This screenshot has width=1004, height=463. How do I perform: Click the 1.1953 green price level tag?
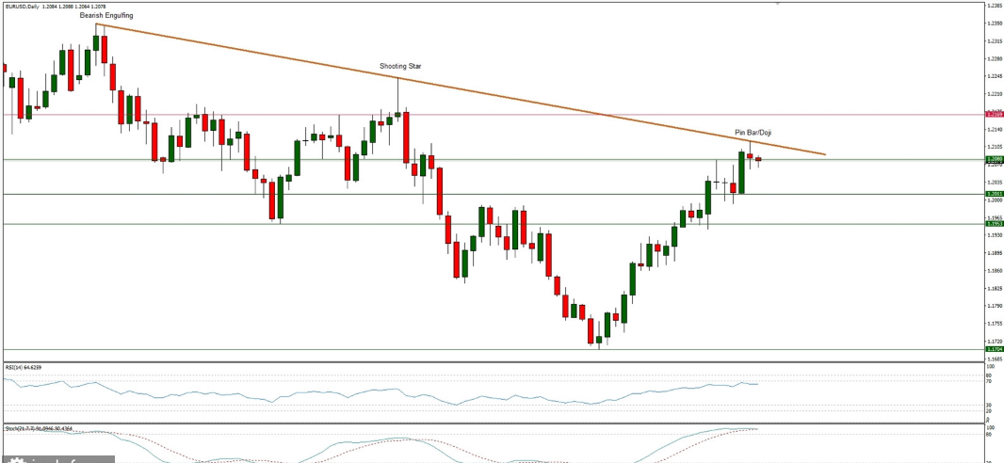point(993,224)
